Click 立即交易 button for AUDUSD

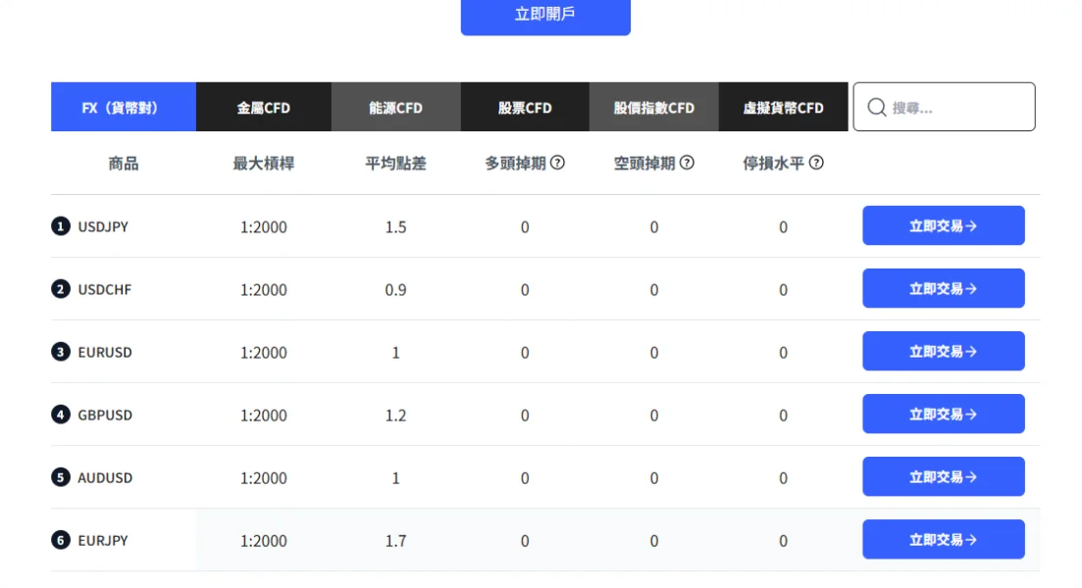click(x=944, y=476)
